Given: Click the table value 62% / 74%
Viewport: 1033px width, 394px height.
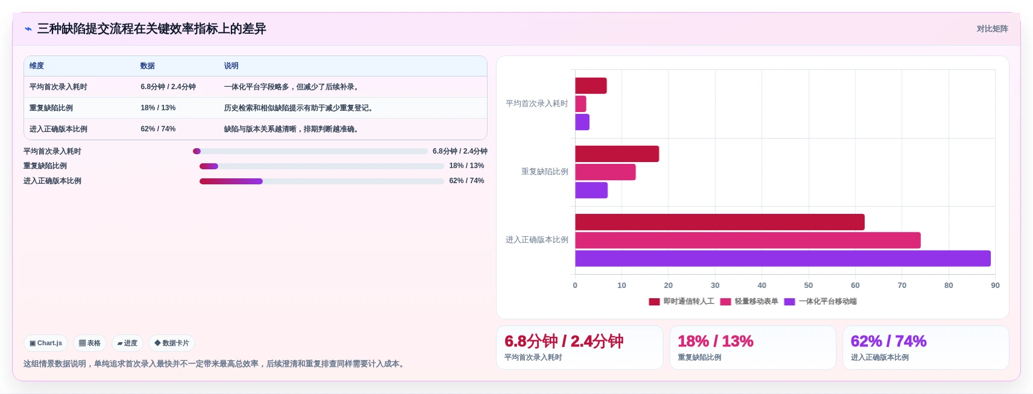Looking at the screenshot, I should click(x=158, y=129).
